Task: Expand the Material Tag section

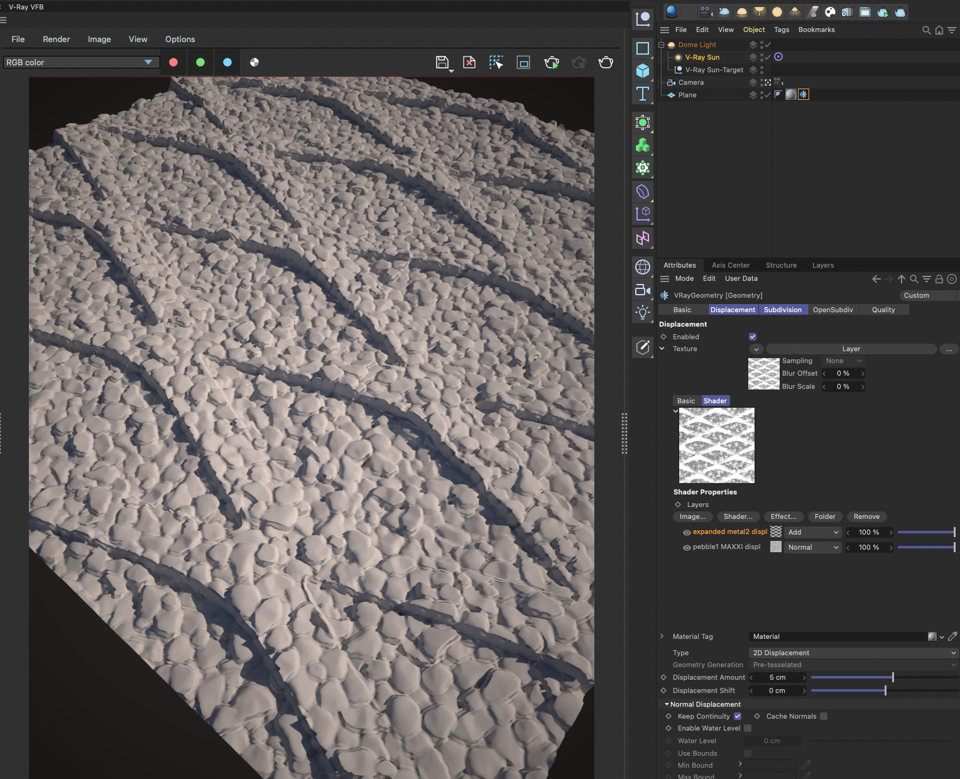Action: point(662,636)
